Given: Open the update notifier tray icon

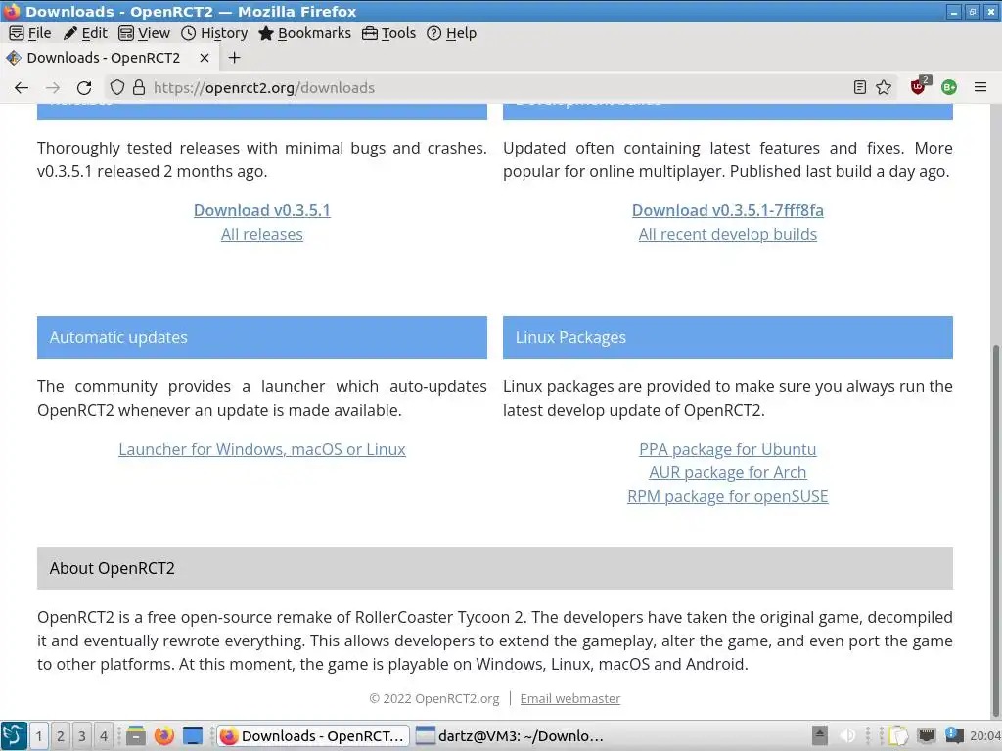Looking at the screenshot, I should click(x=954, y=735).
